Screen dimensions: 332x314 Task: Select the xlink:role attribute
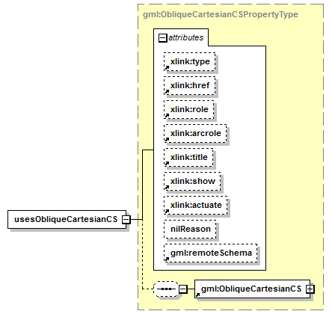pos(189,109)
